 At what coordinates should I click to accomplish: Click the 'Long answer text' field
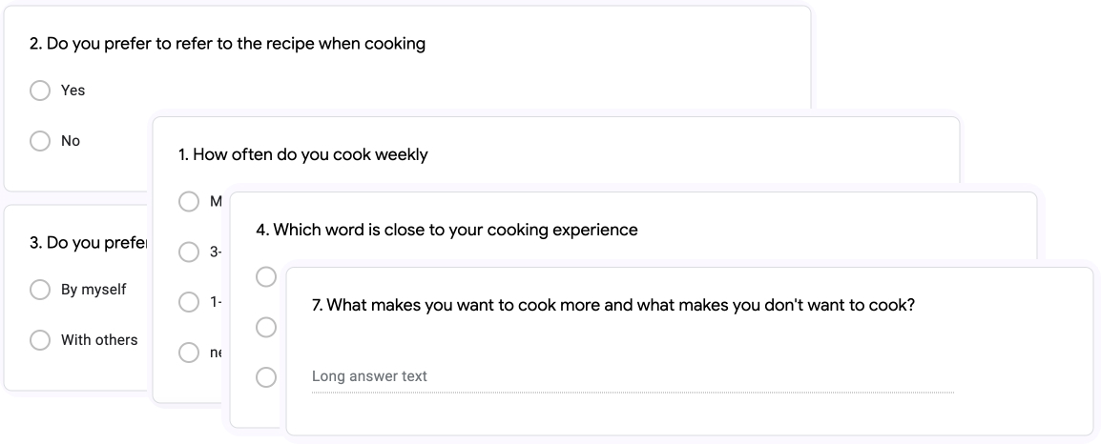[633, 376]
